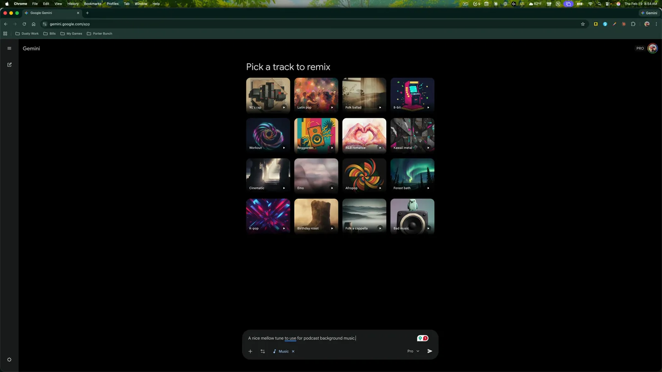
Task: Open settings gear in Gemini sidebar
Action: tap(9, 360)
